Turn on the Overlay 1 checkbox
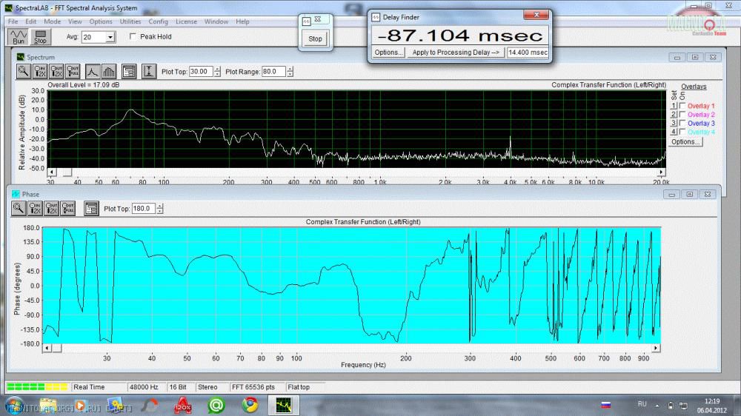741x416 pixels. coord(682,106)
